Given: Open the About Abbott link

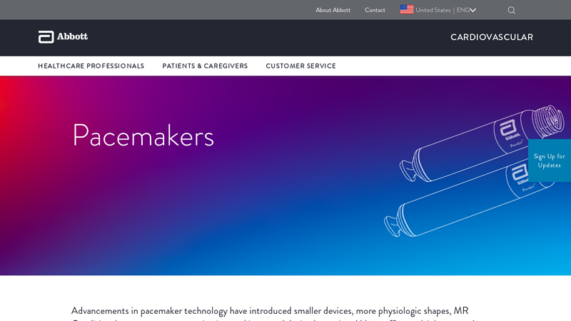Looking at the screenshot, I should tap(333, 10).
